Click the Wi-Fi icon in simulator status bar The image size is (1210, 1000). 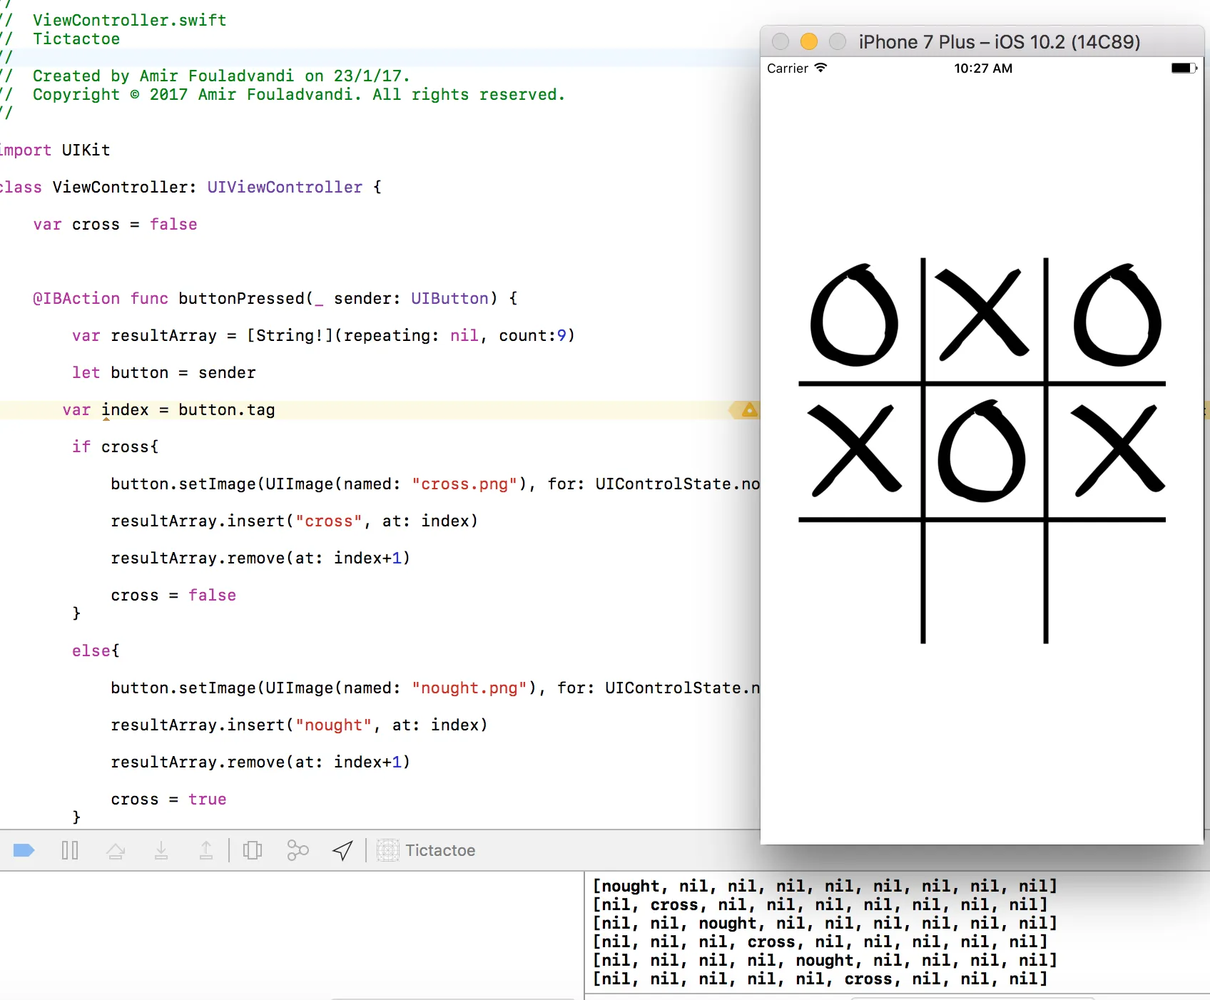pyautogui.click(x=821, y=68)
